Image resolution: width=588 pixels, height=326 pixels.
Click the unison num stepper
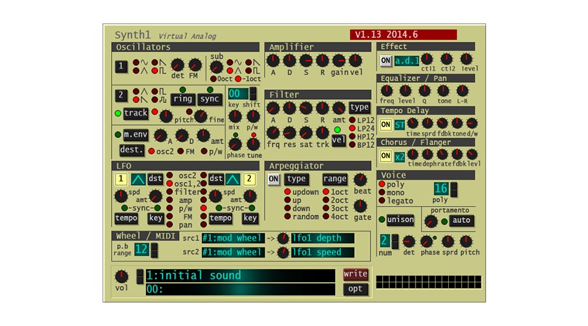395,242
